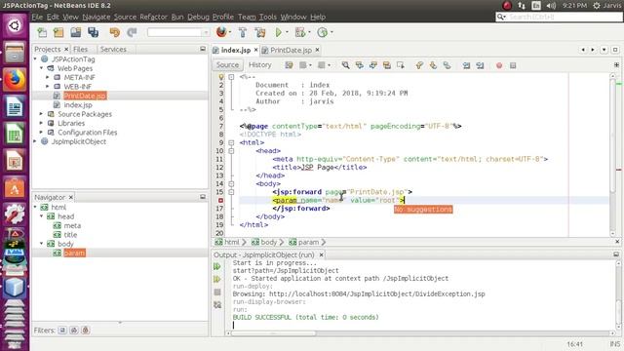
Task: Click the red Start Macro Recording icon
Action: pos(499,65)
